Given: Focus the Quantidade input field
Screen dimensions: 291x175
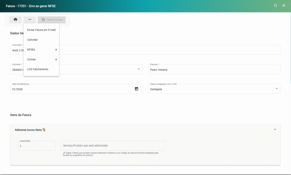Looking at the screenshot, I should tap(37, 146).
